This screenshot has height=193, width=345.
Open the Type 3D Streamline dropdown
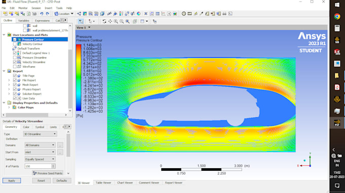pos(40,134)
